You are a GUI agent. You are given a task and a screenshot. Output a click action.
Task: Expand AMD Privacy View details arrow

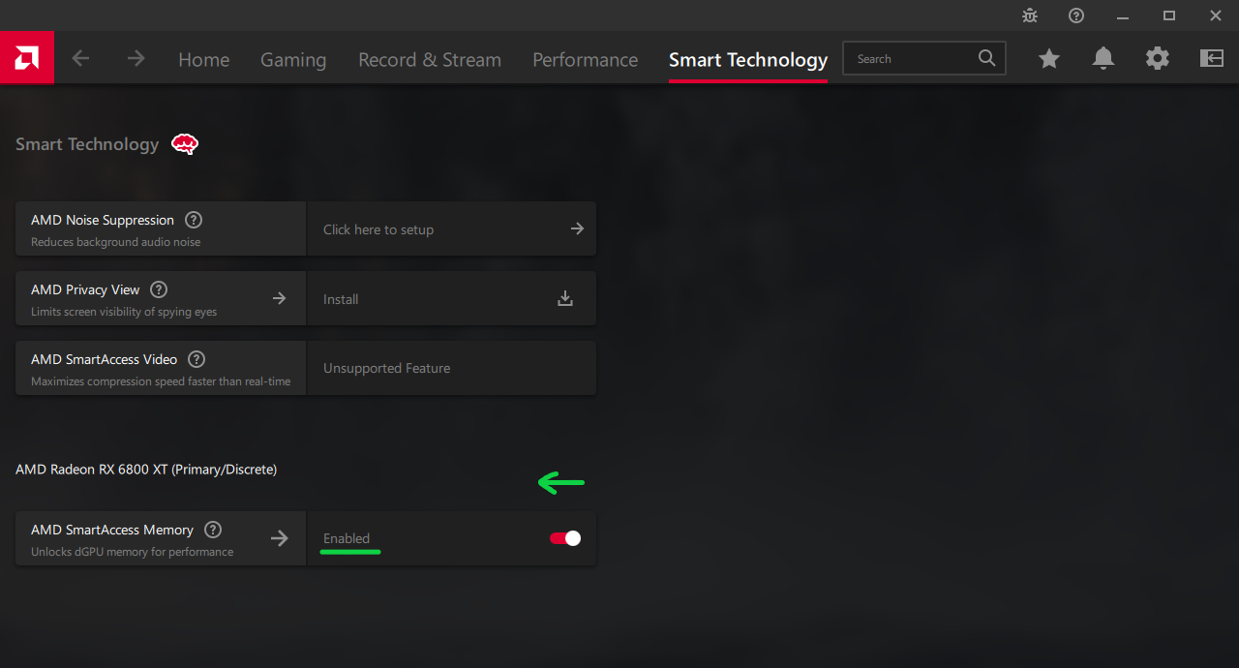(x=279, y=298)
